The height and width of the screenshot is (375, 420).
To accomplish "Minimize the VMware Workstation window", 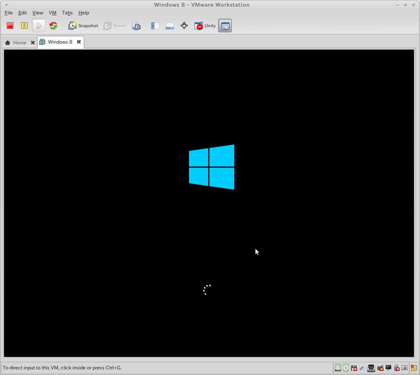I will [398, 5].
